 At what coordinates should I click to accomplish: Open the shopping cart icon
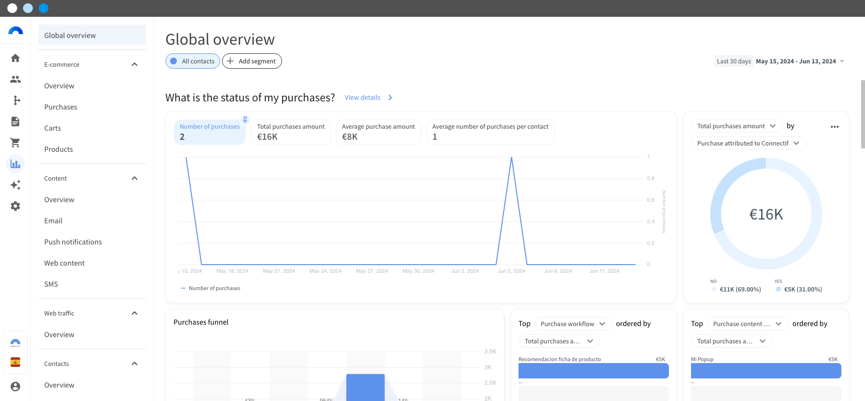click(15, 143)
